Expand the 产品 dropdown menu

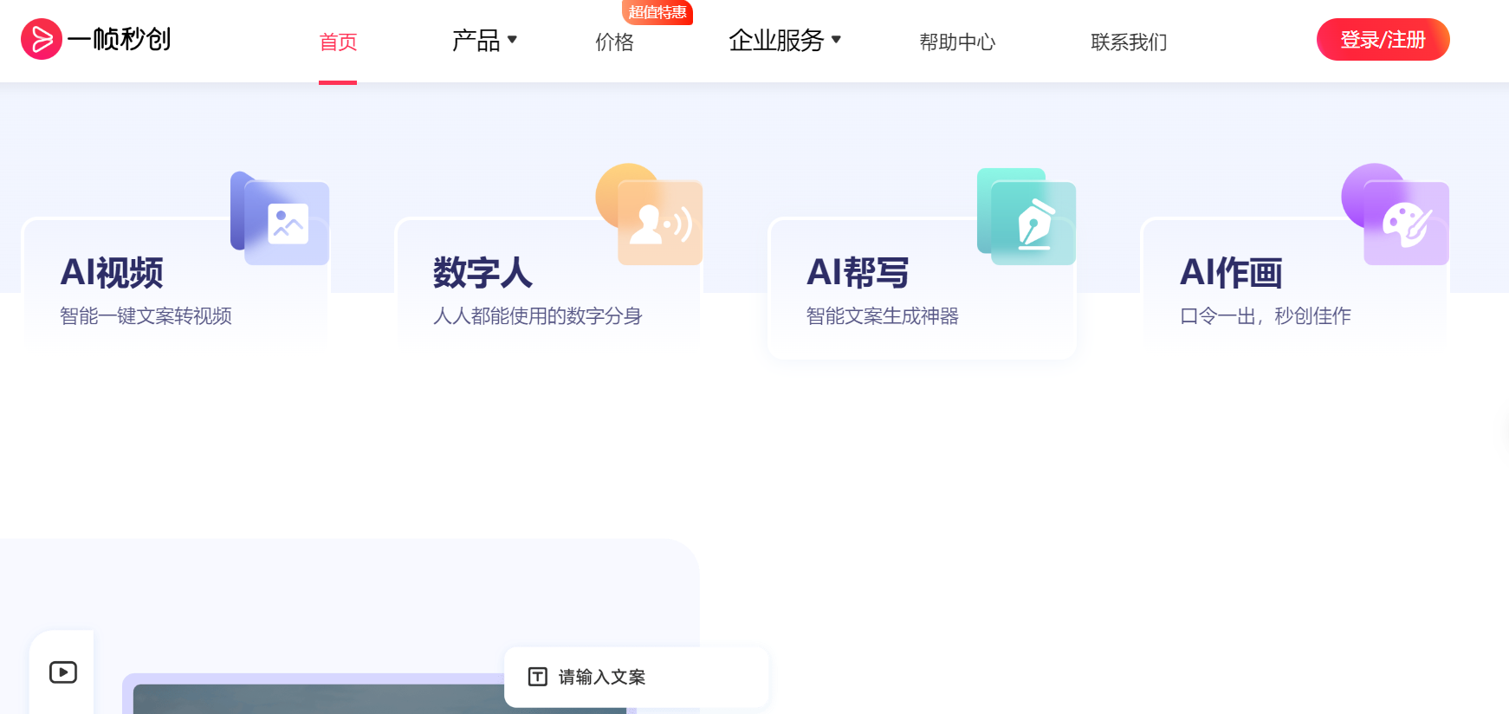[483, 41]
